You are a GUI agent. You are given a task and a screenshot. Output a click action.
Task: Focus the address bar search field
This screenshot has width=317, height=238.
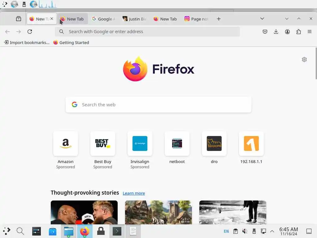147,32
